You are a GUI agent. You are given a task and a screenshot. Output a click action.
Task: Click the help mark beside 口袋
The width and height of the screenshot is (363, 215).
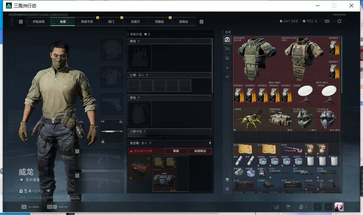coord(147,75)
